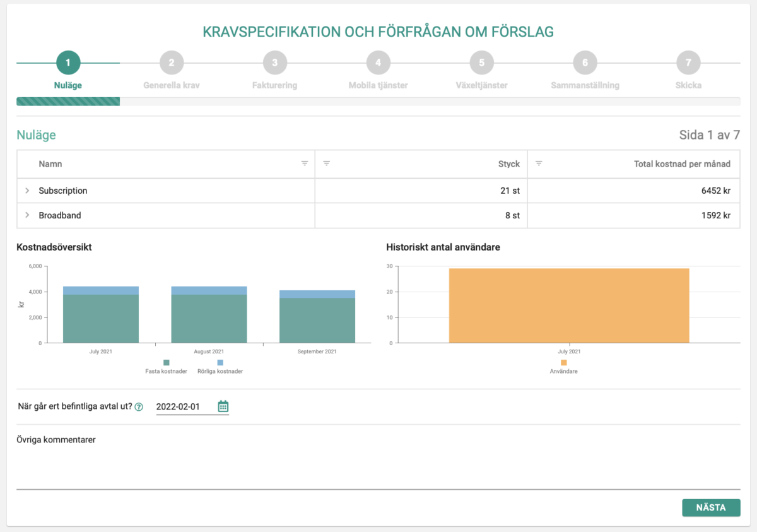Open the Namn column filter icon
Screen dimensions: 757x532
[305, 163]
